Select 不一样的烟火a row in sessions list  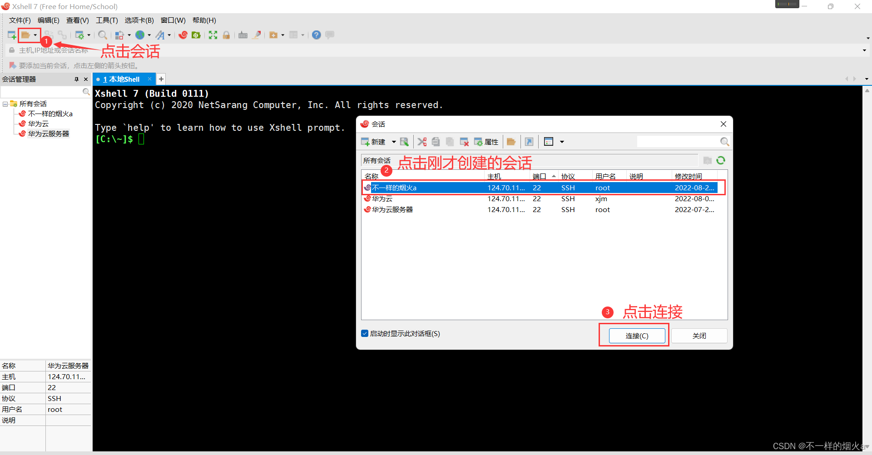point(540,188)
